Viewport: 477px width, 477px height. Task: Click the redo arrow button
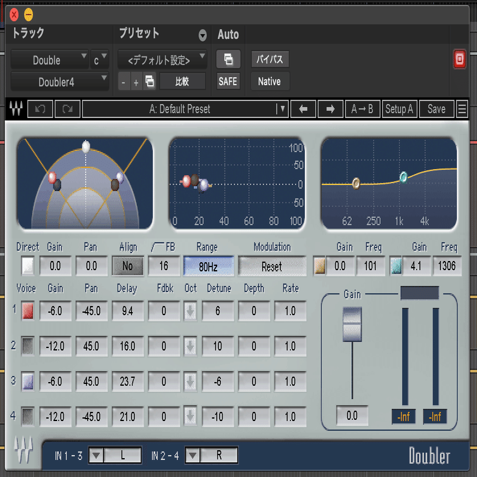click(68, 108)
